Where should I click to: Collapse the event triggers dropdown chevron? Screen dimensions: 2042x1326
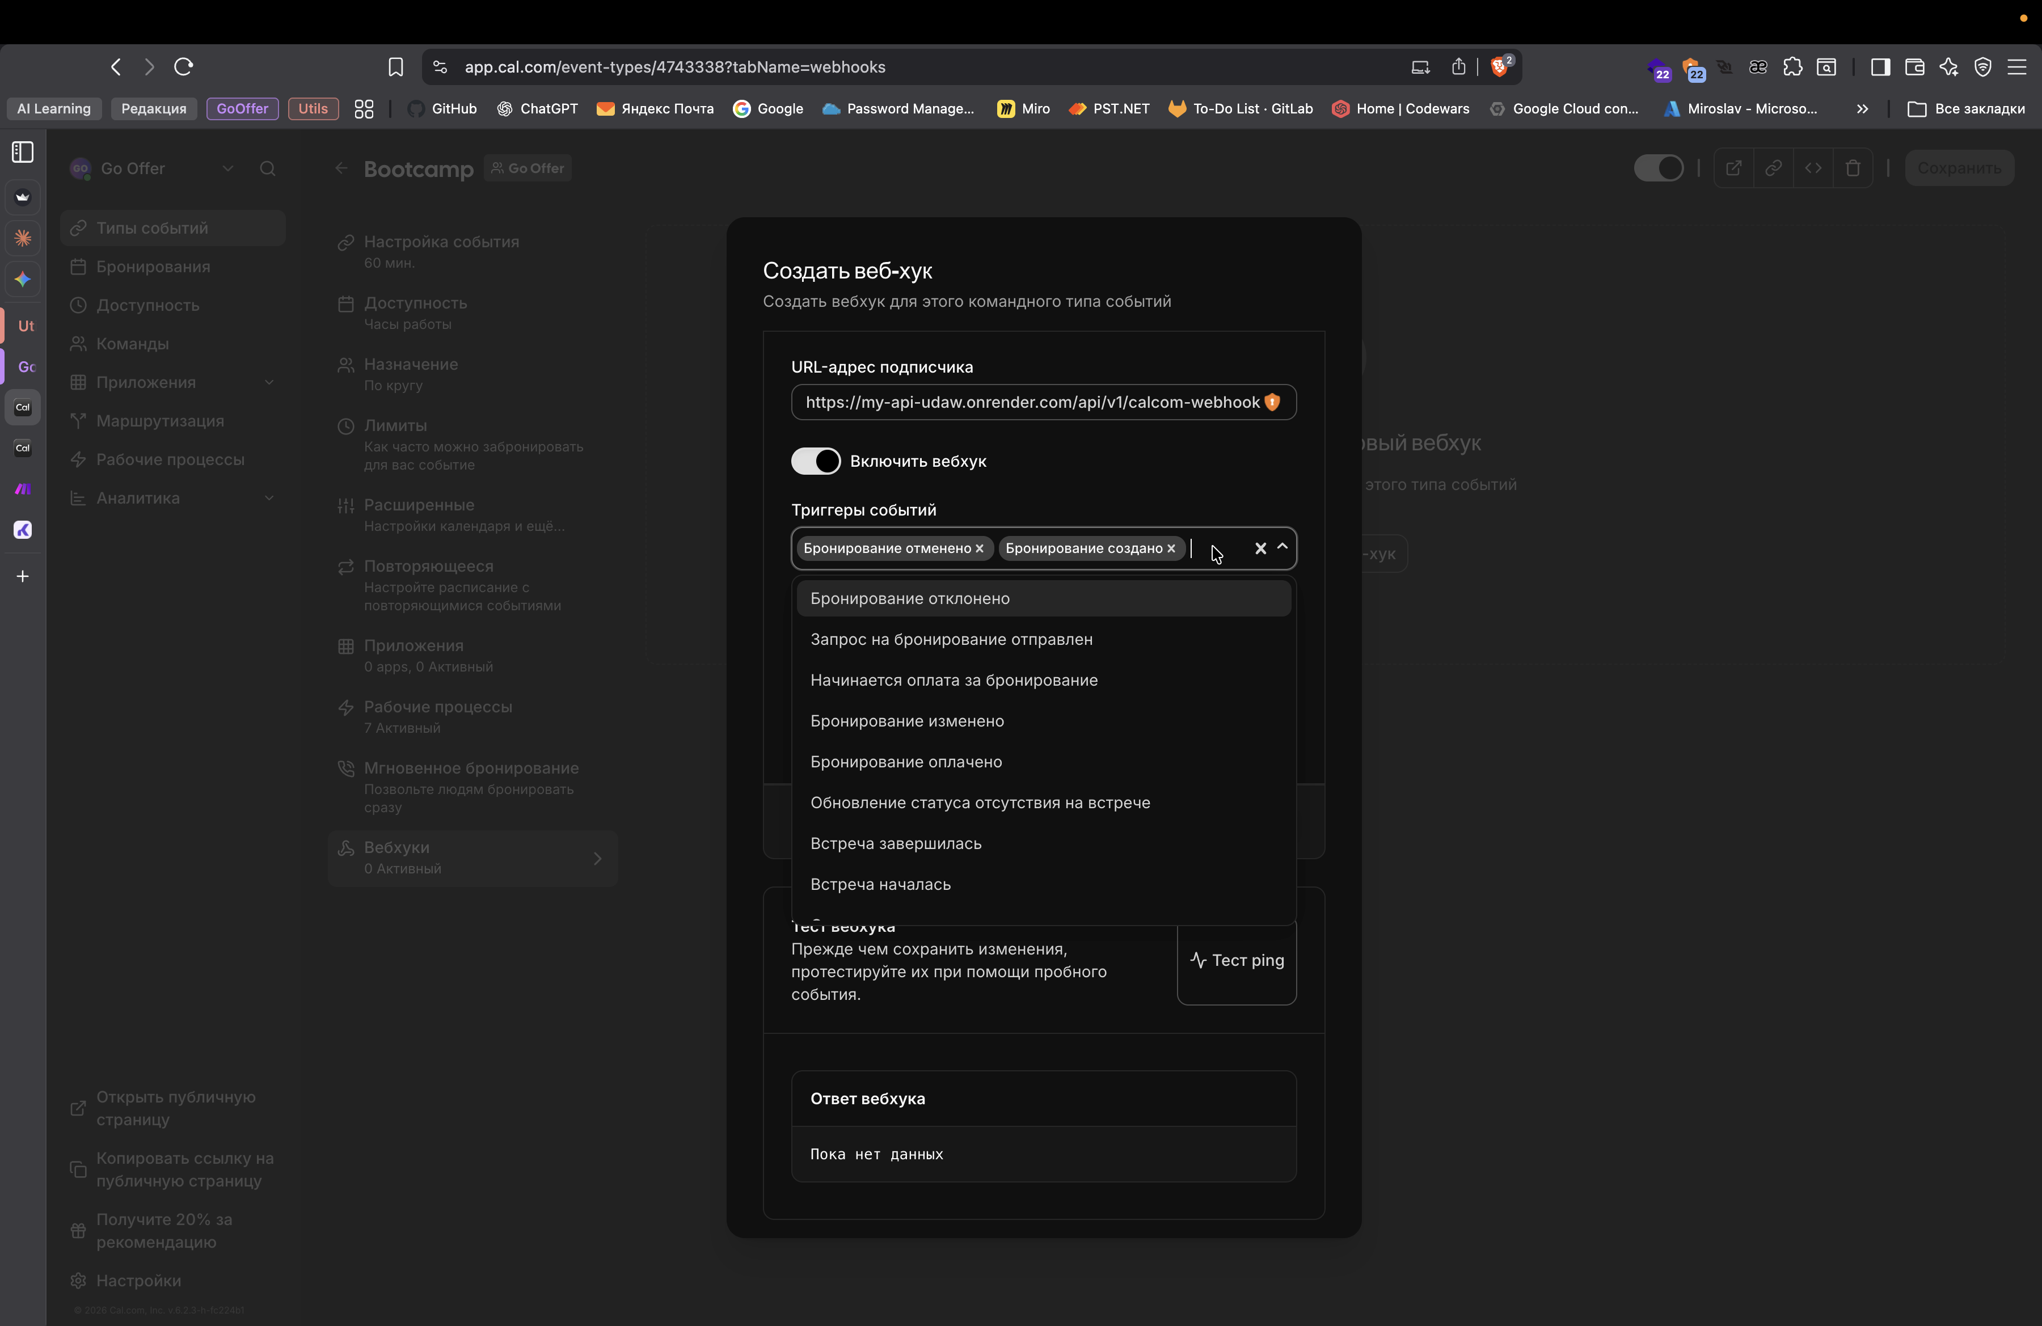click(1282, 547)
